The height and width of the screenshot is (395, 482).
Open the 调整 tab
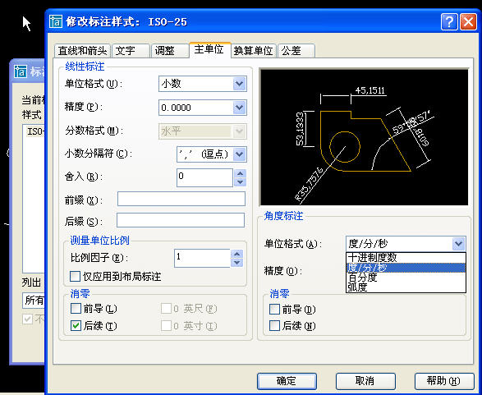click(170, 51)
